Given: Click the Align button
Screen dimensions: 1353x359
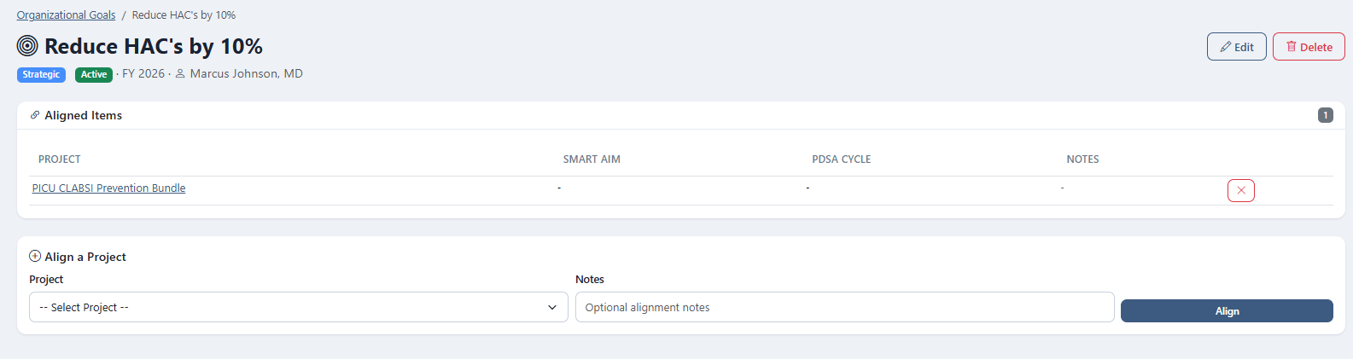Looking at the screenshot, I should click(1227, 311).
